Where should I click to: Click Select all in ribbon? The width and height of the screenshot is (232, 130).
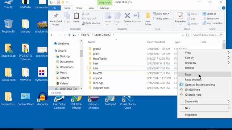[209, 14]
